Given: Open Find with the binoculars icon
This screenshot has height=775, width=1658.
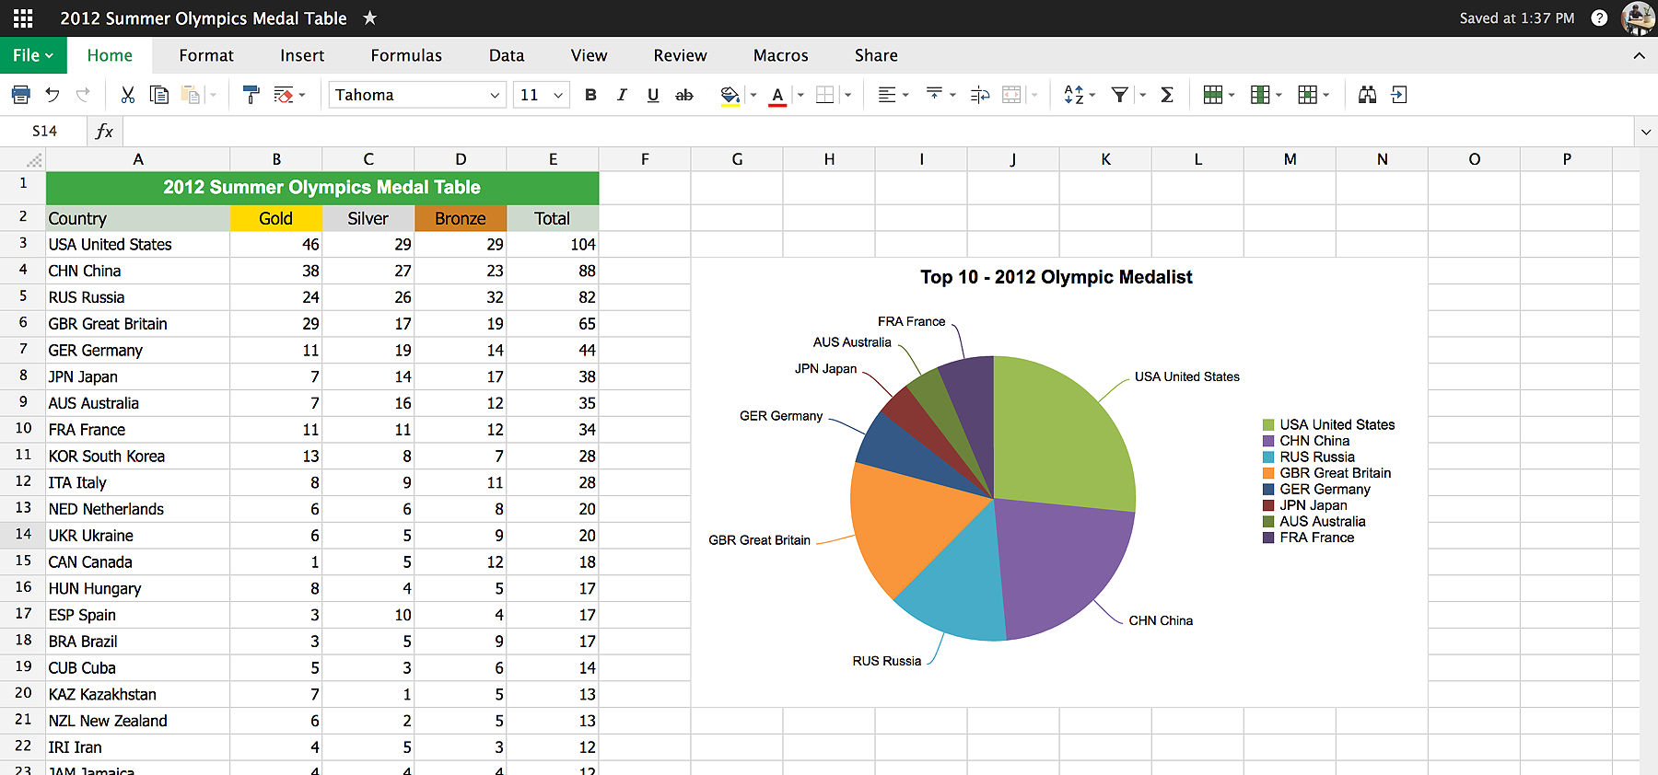Looking at the screenshot, I should [1367, 95].
